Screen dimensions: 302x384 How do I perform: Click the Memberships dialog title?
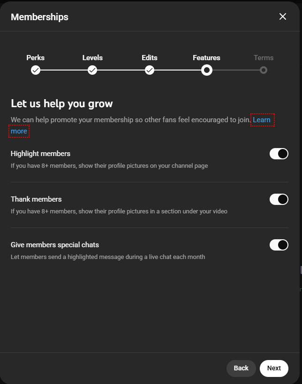(39, 16)
